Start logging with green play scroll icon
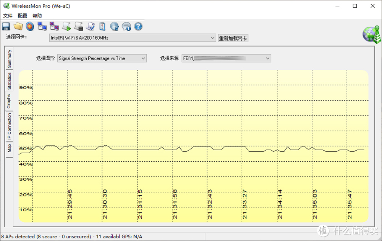382x241 pixels. coord(66,26)
